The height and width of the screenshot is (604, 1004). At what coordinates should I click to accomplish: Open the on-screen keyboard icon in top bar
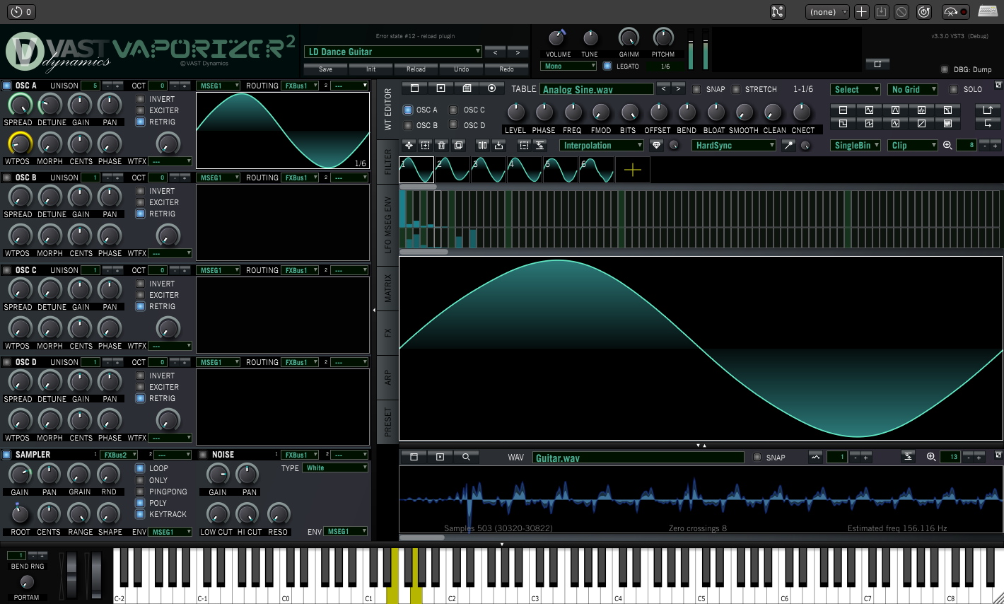pyautogui.click(x=988, y=11)
